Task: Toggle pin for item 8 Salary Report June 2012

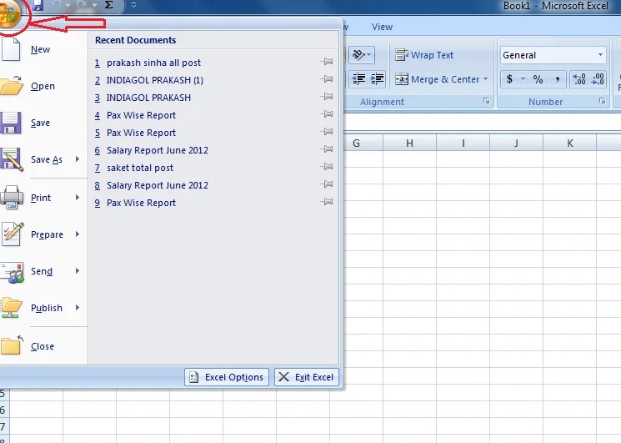Action: tap(327, 184)
